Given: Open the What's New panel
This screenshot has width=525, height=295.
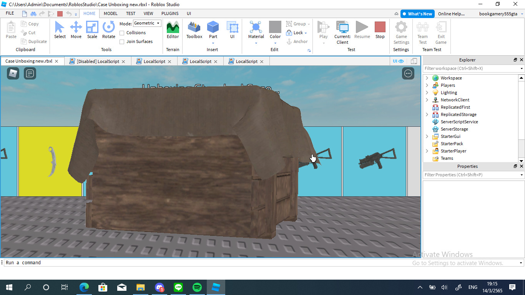Looking at the screenshot, I should click(417, 13).
